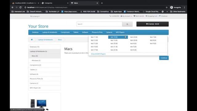
Task: Choose test 7 (0) in the dropdown
Action: [153, 37]
